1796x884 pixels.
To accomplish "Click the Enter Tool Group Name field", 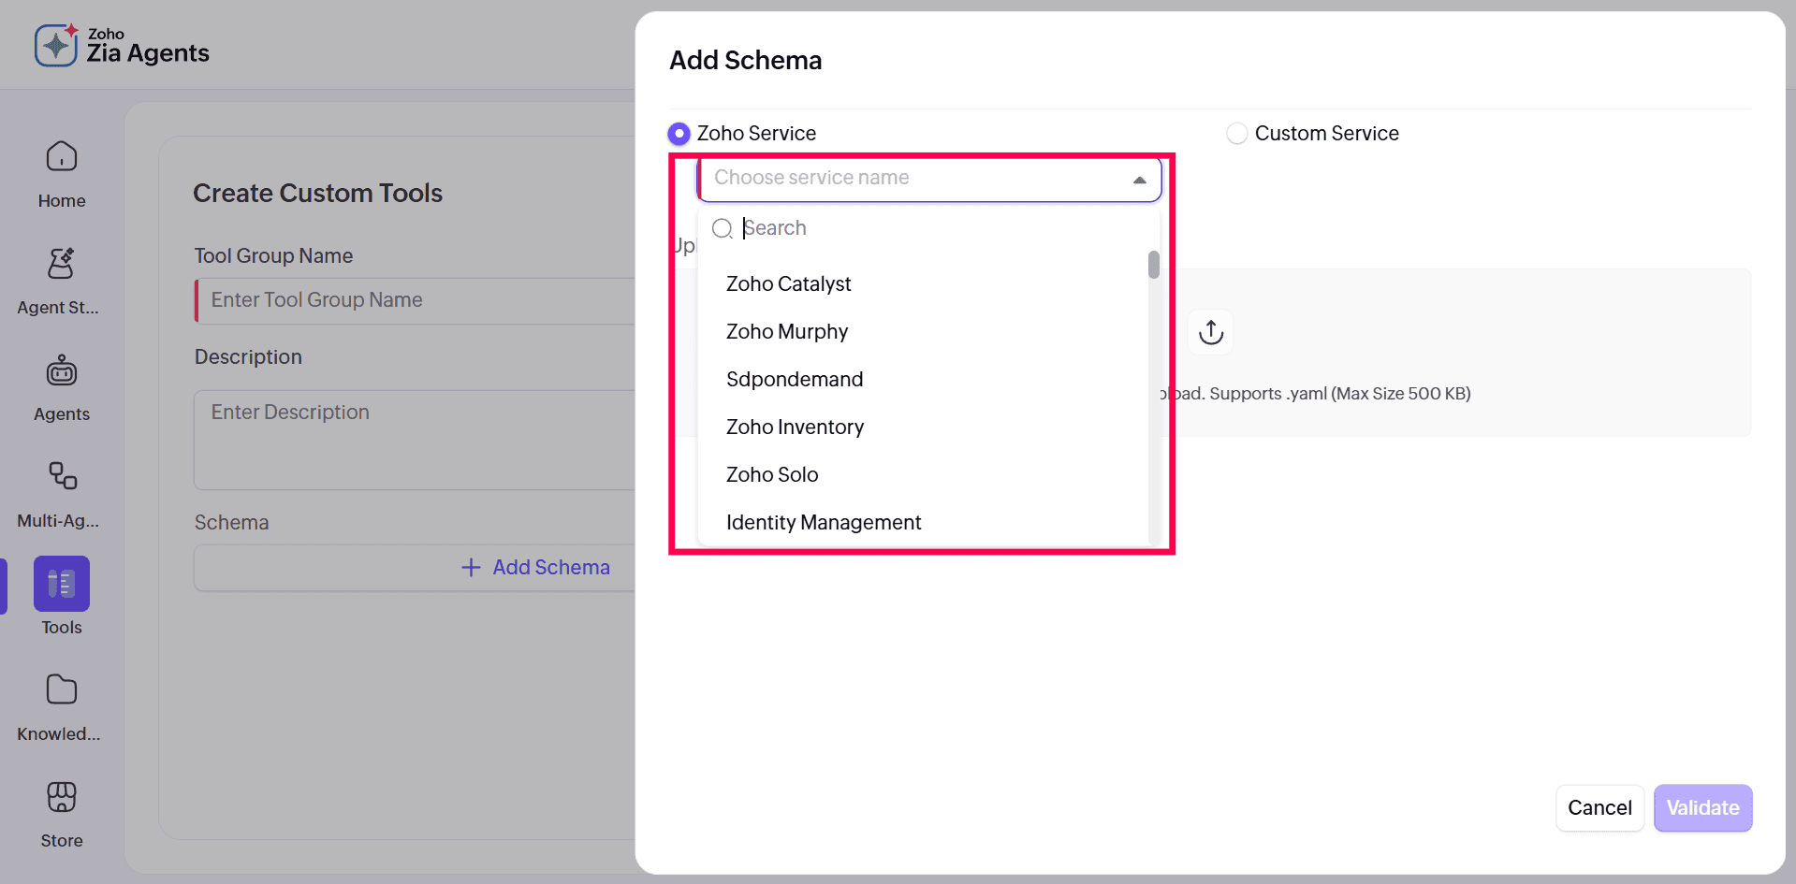I will (416, 300).
